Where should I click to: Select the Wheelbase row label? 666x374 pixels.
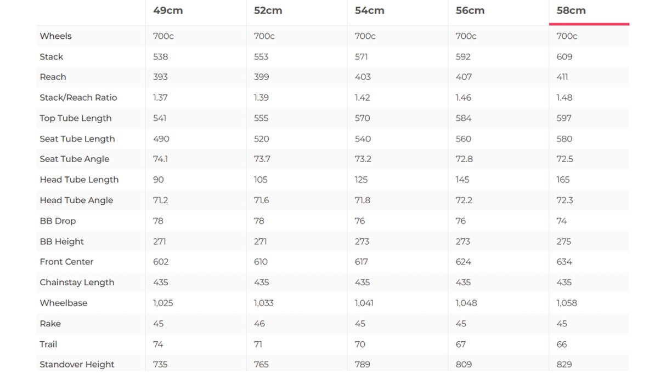[x=63, y=303]
